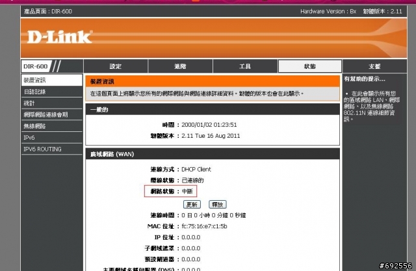Click the 廣域網路 (WAN) section header
This screenshot has height=271, width=416.
click(x=213, y=154)
